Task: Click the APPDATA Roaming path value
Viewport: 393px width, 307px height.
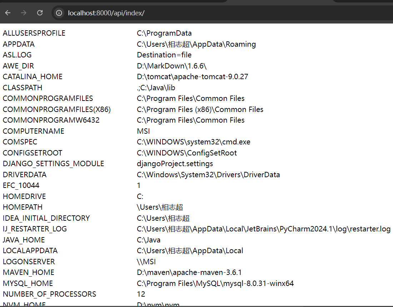Action: pyautogui.click(x=196, y=44)
